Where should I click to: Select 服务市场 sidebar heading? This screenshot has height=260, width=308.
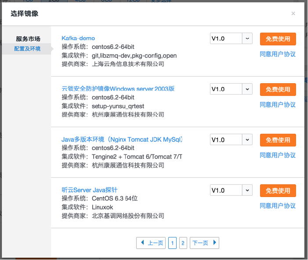28,39
